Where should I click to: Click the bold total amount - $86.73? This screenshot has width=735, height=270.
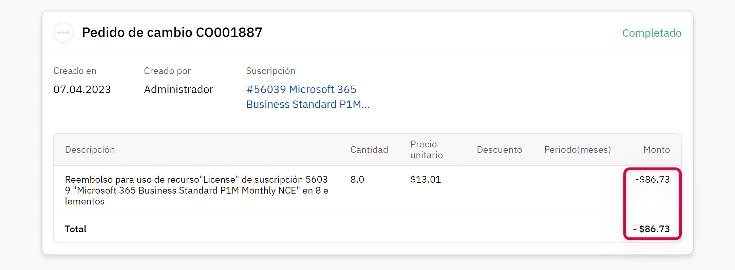click(x=651, y=229)
